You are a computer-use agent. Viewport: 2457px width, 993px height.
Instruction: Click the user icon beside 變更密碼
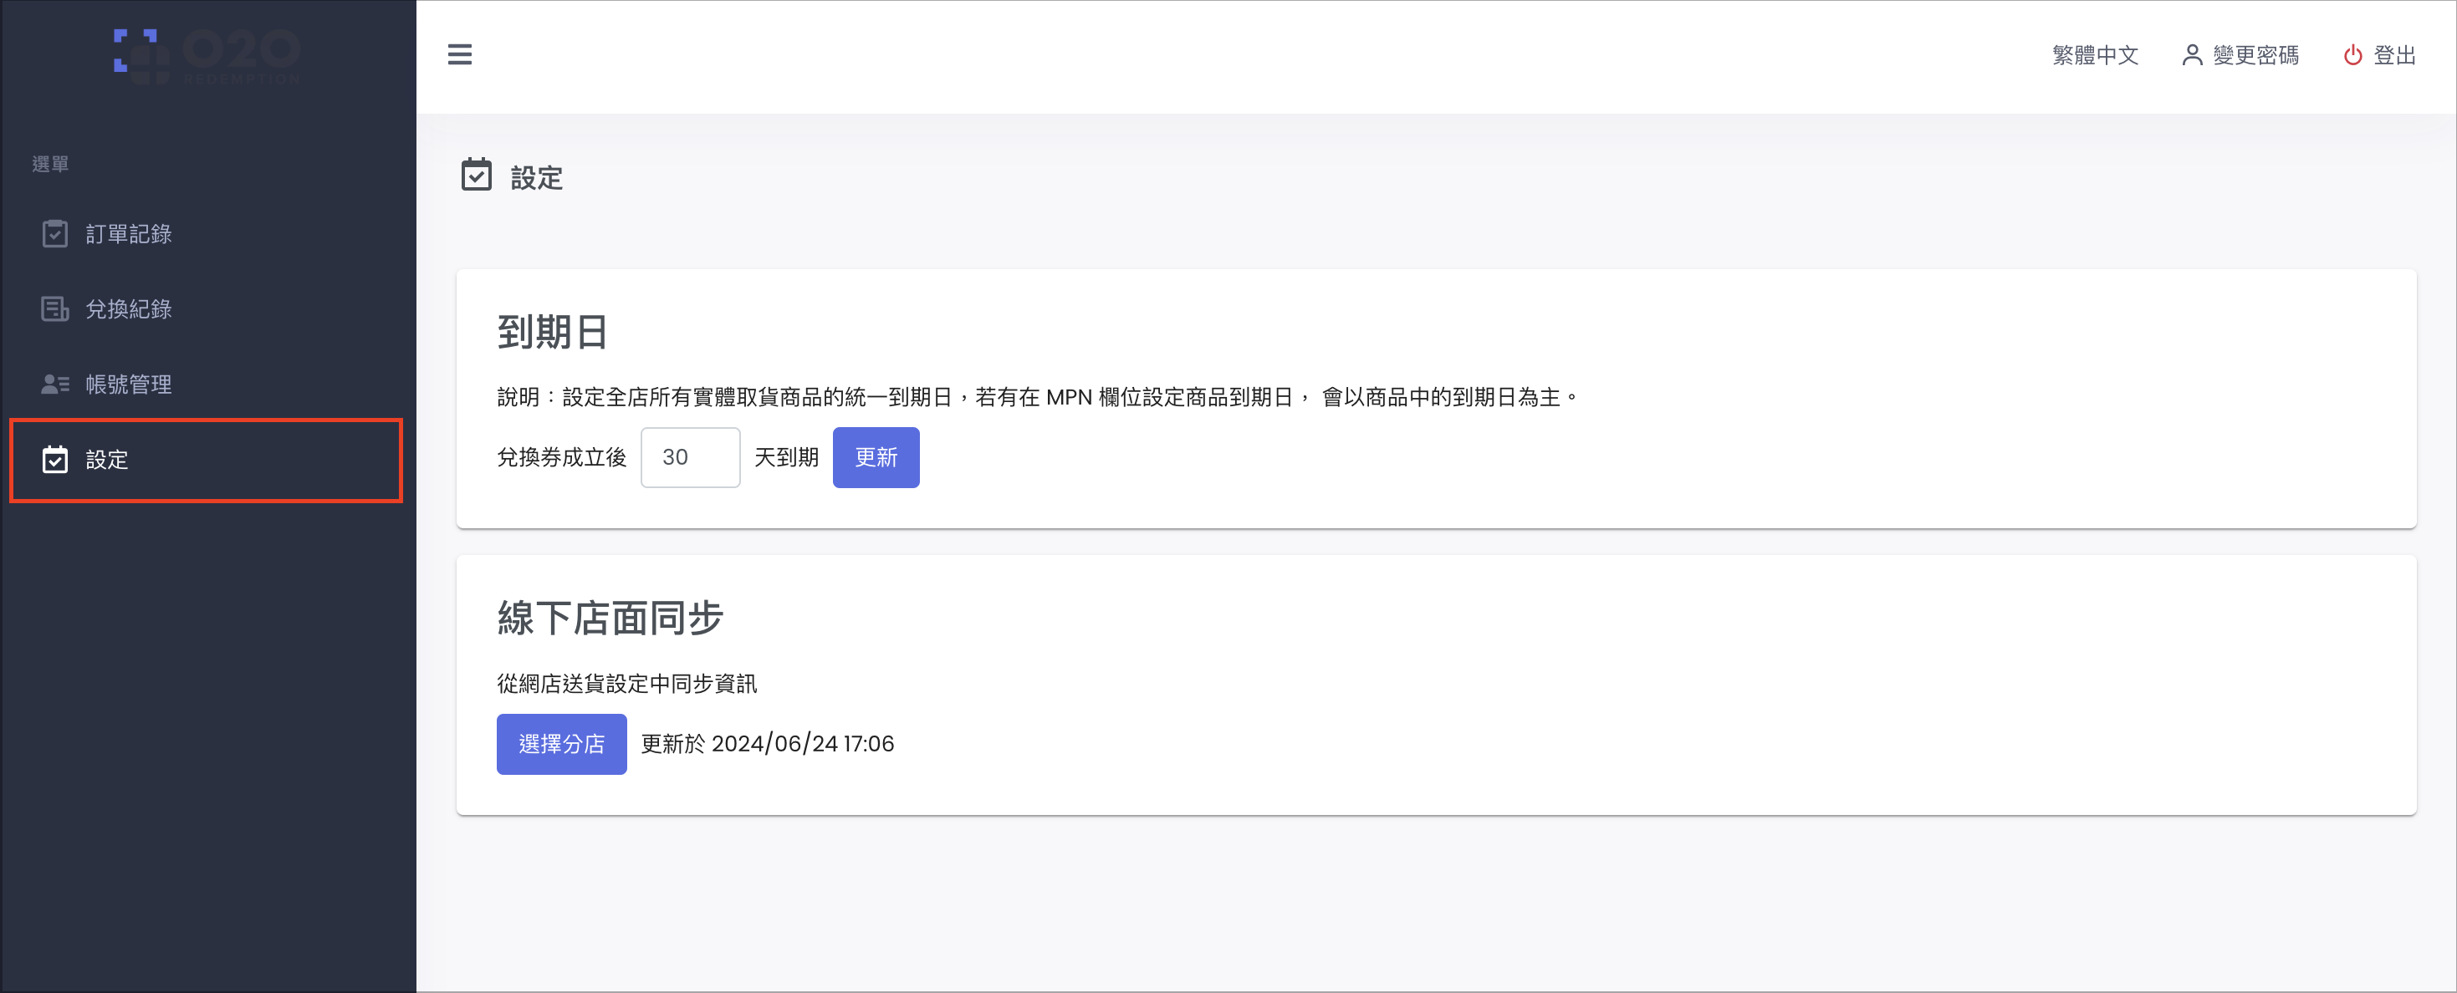2192,55
